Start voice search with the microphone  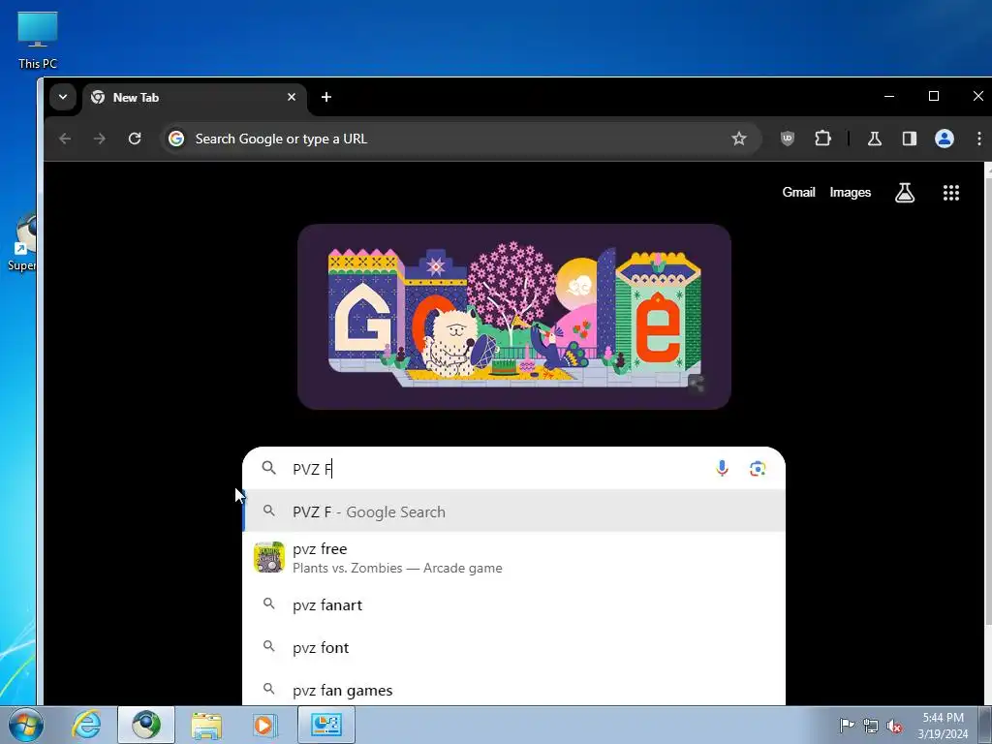722,468
